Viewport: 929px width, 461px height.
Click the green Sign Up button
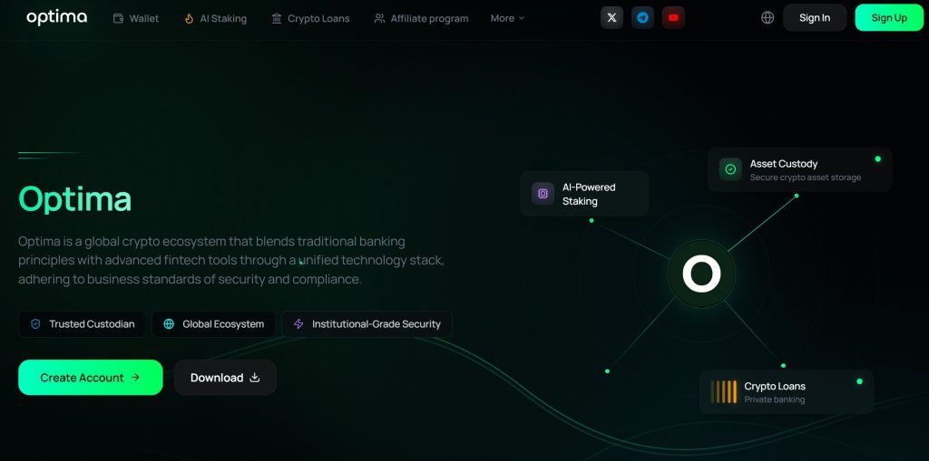tap(889, 18)
